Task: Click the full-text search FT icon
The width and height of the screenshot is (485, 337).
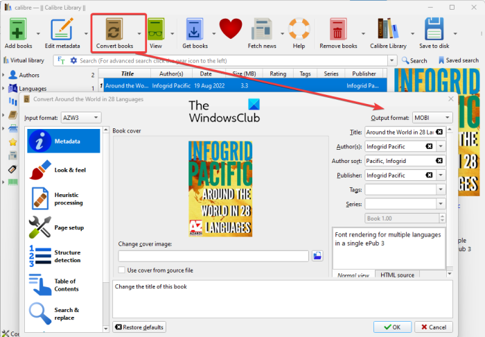Action: tap(61, 60)
